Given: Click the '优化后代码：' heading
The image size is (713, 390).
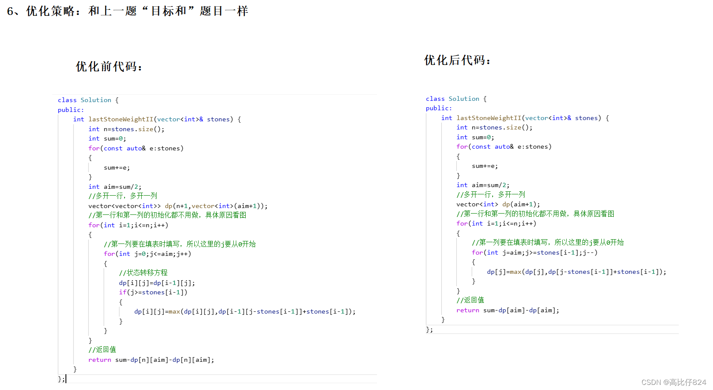Looking at the screenshot, I should [458, 60].
